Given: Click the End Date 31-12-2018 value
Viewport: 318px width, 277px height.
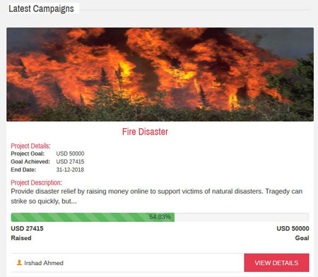Looking at the screenshot, I should [x=70, y=170].
